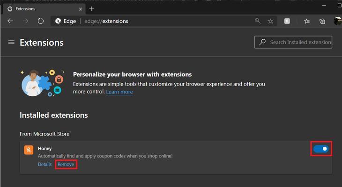The height and width of the screenshot is (187, 342).
Task: Go back with the back arrow
Action: tap(10, 21)
